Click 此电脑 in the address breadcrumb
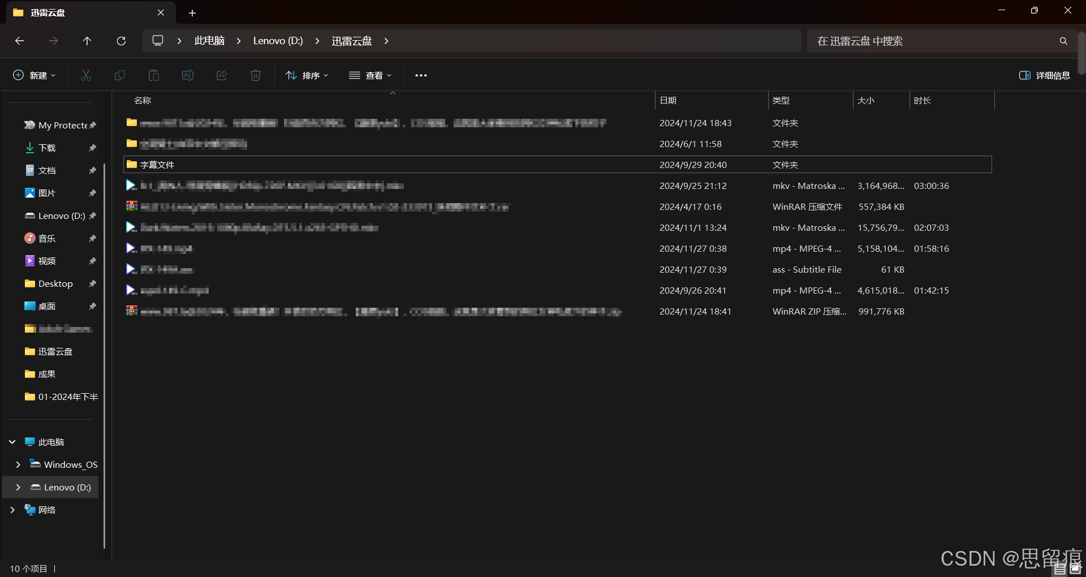The width and height of the screenshot is (1086, 577). (x=209, y=41)
